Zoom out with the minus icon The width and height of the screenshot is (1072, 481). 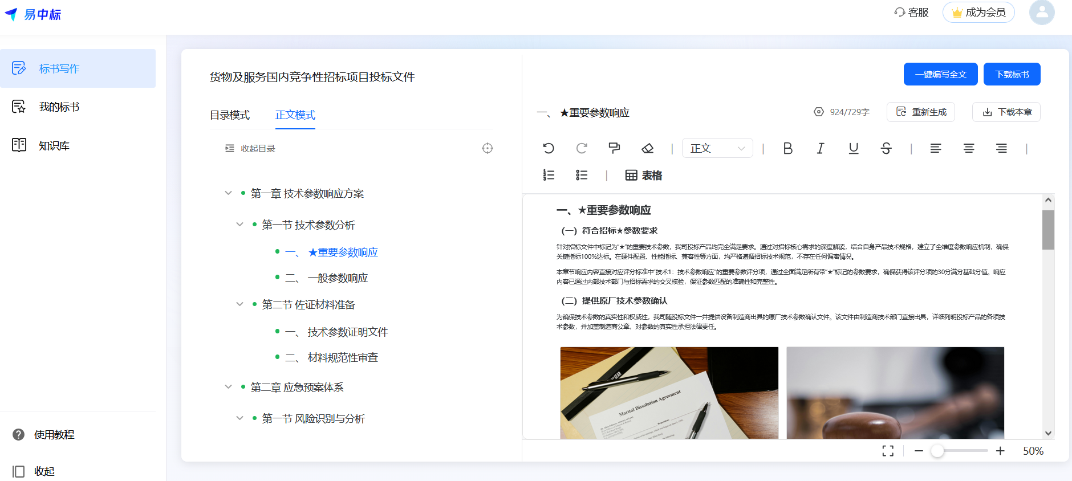(x=919, y=451)
